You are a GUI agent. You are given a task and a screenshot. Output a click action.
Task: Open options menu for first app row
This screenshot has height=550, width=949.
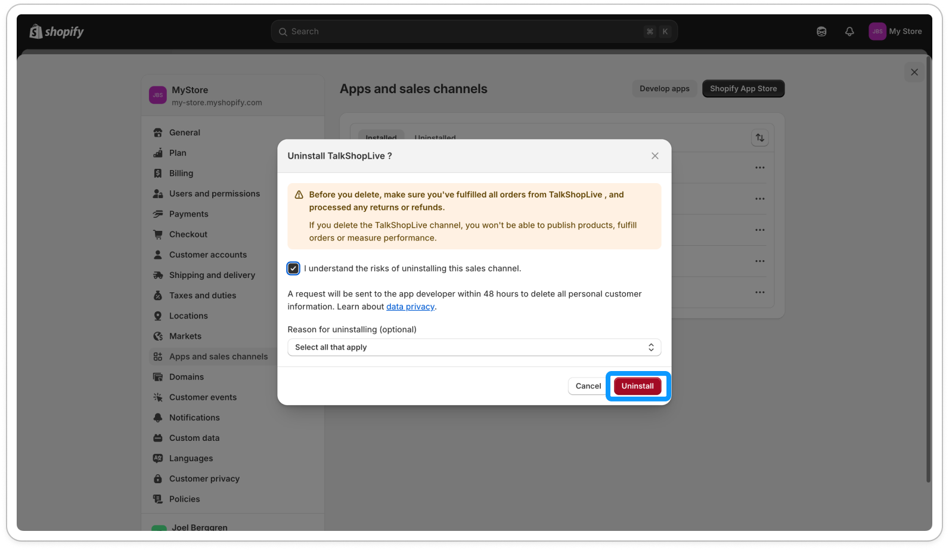(760, 168)
